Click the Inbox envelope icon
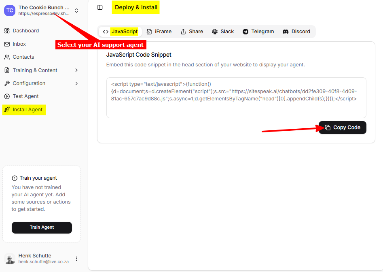383x272 pixels. (x=7, y=44)
